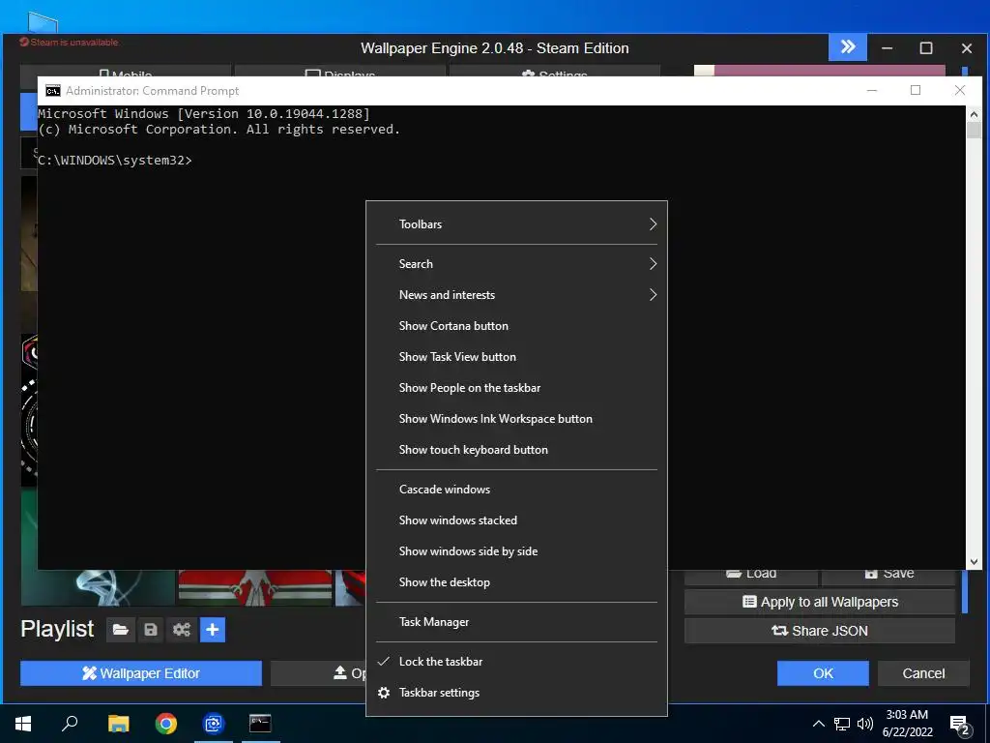Open taskbar search magnifier icon
This screenshot has width=990, height=743.
point(70,724)
